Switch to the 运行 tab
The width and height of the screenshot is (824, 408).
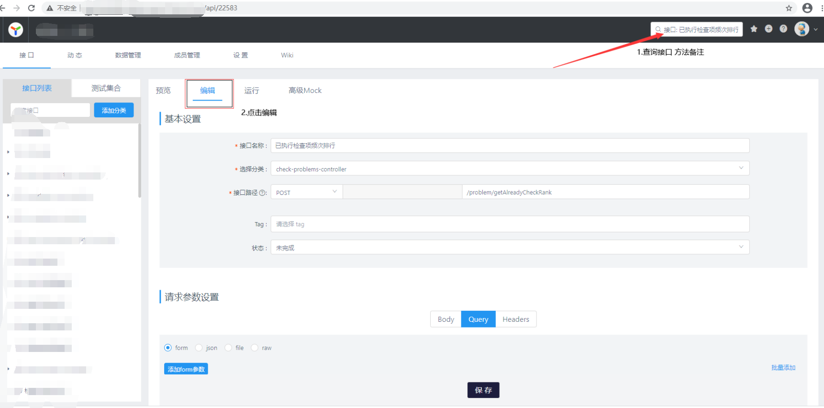pyautogui.click(x=252, y=91)
